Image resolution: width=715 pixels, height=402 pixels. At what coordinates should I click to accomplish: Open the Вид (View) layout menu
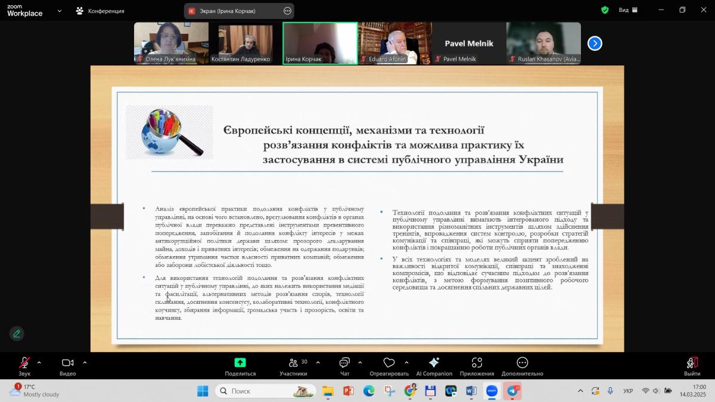coord(627,10)
